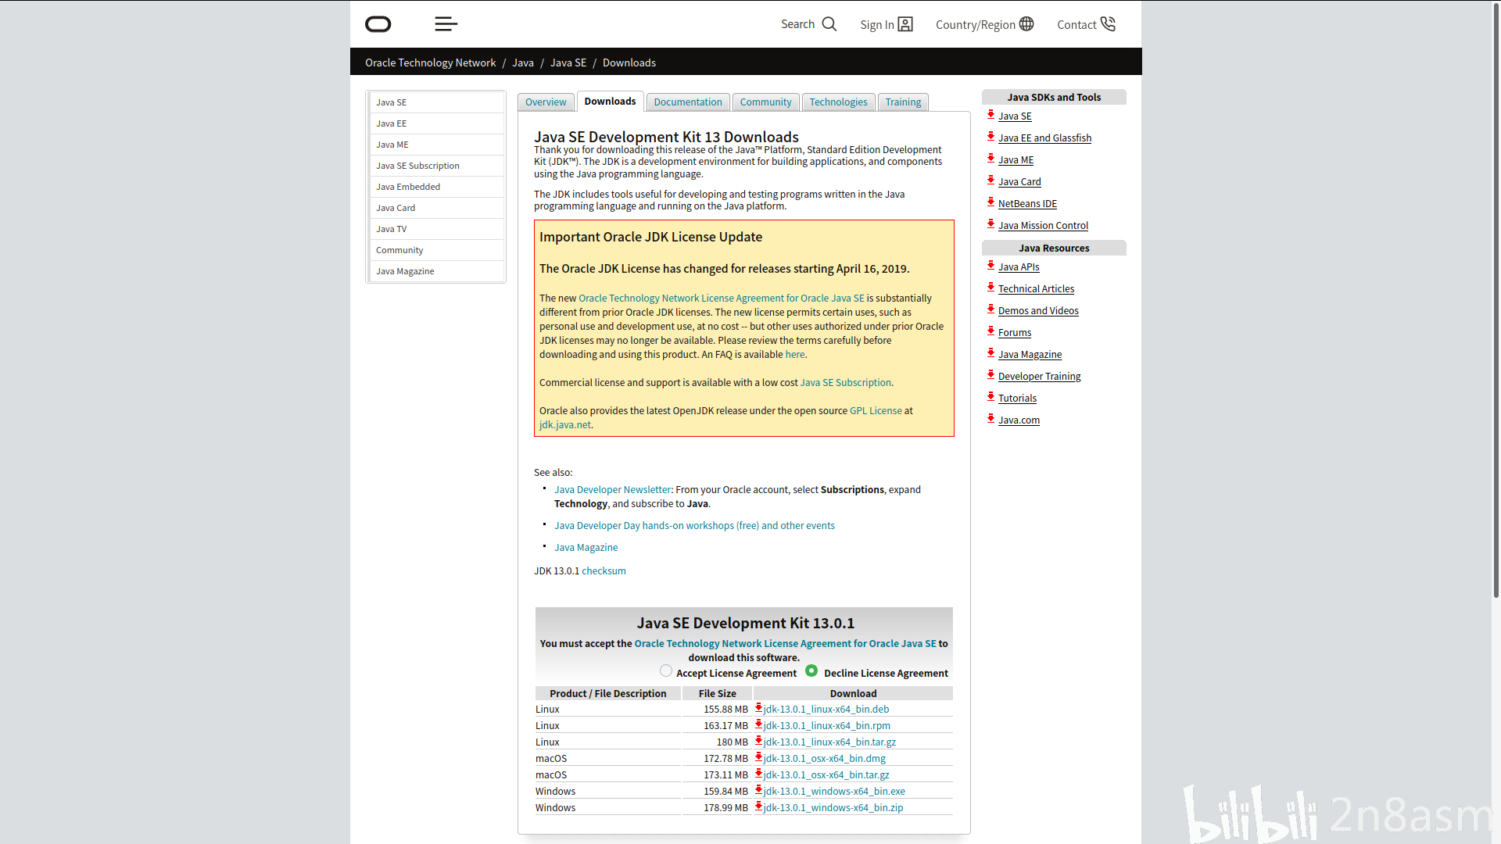Screen dimensions: 1501x844
Task: Select Accept License Agreement
Action: pyautogui.click(x=665, y=671)
